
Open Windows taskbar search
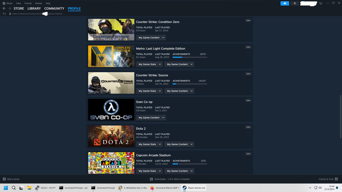pyautogui.click(x=14, y=188)
